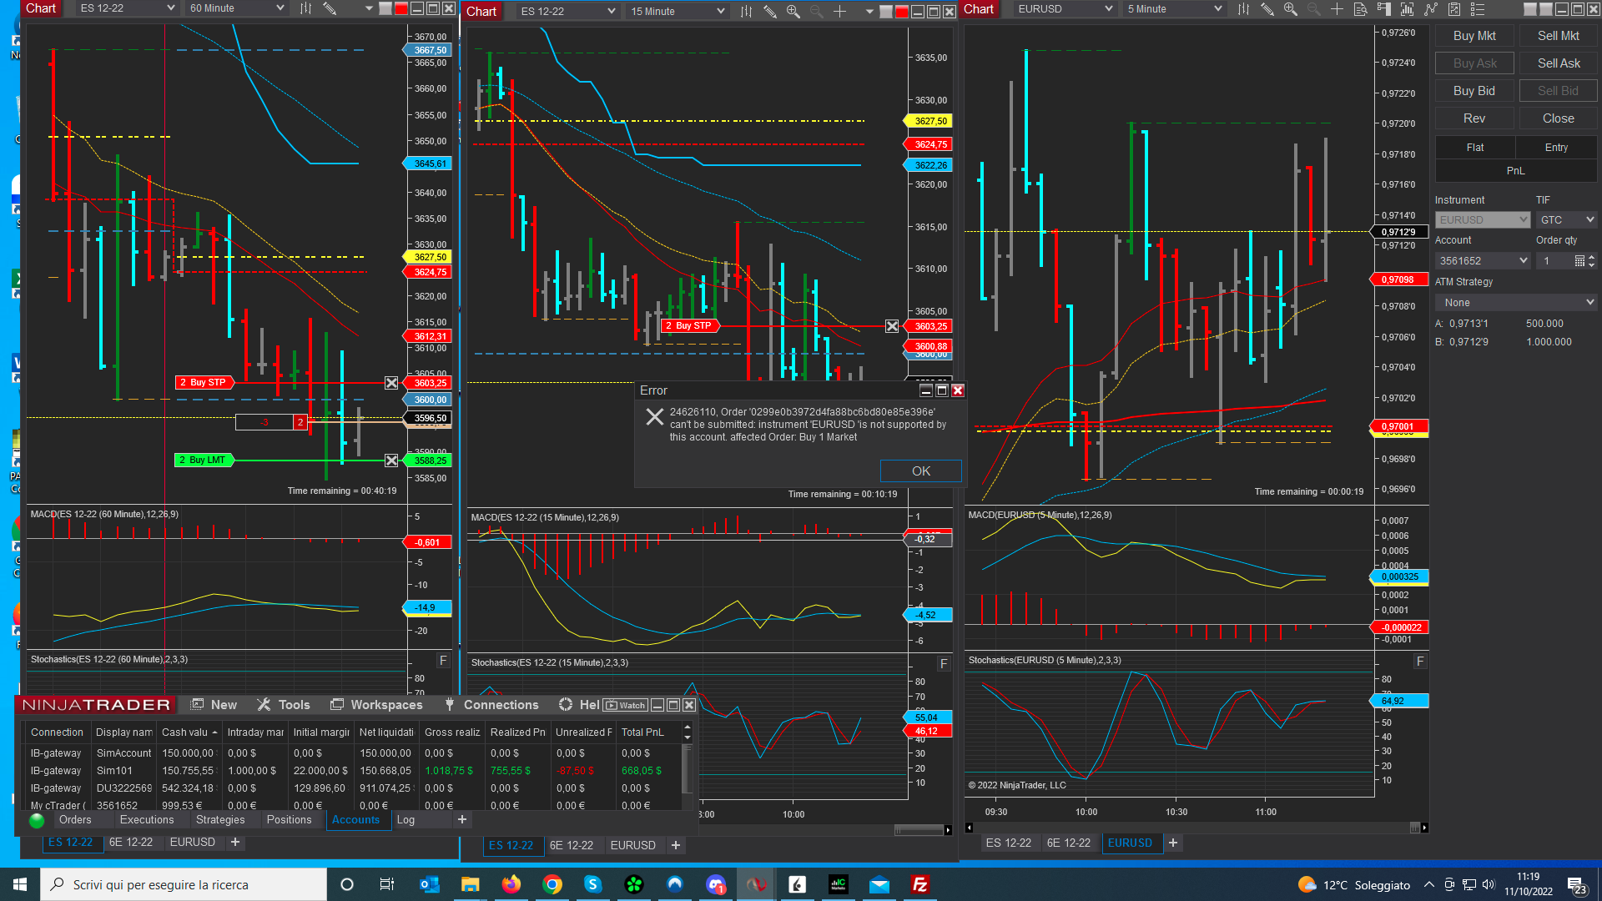Open Workspaces menu in Control Center
The width and height of the screenshot is (1602, 901).
coord(377,705)
